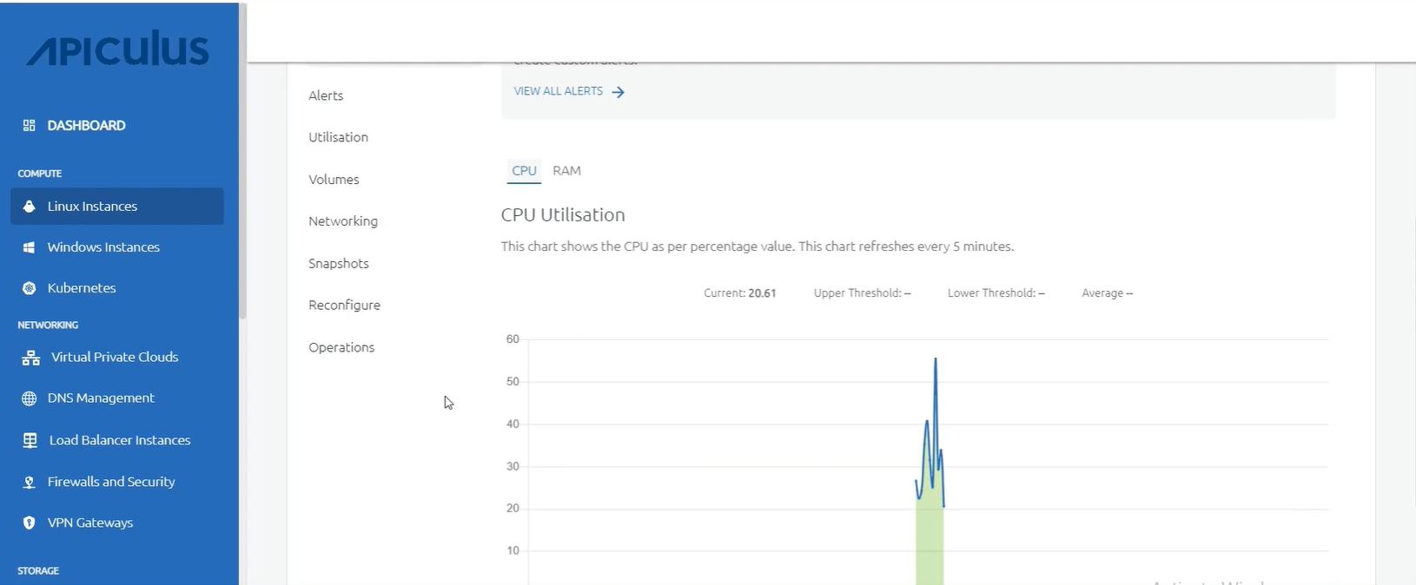Click the NETWORKING section header
The width and height of the screenshot is (1416, 585).
[48, 325]
